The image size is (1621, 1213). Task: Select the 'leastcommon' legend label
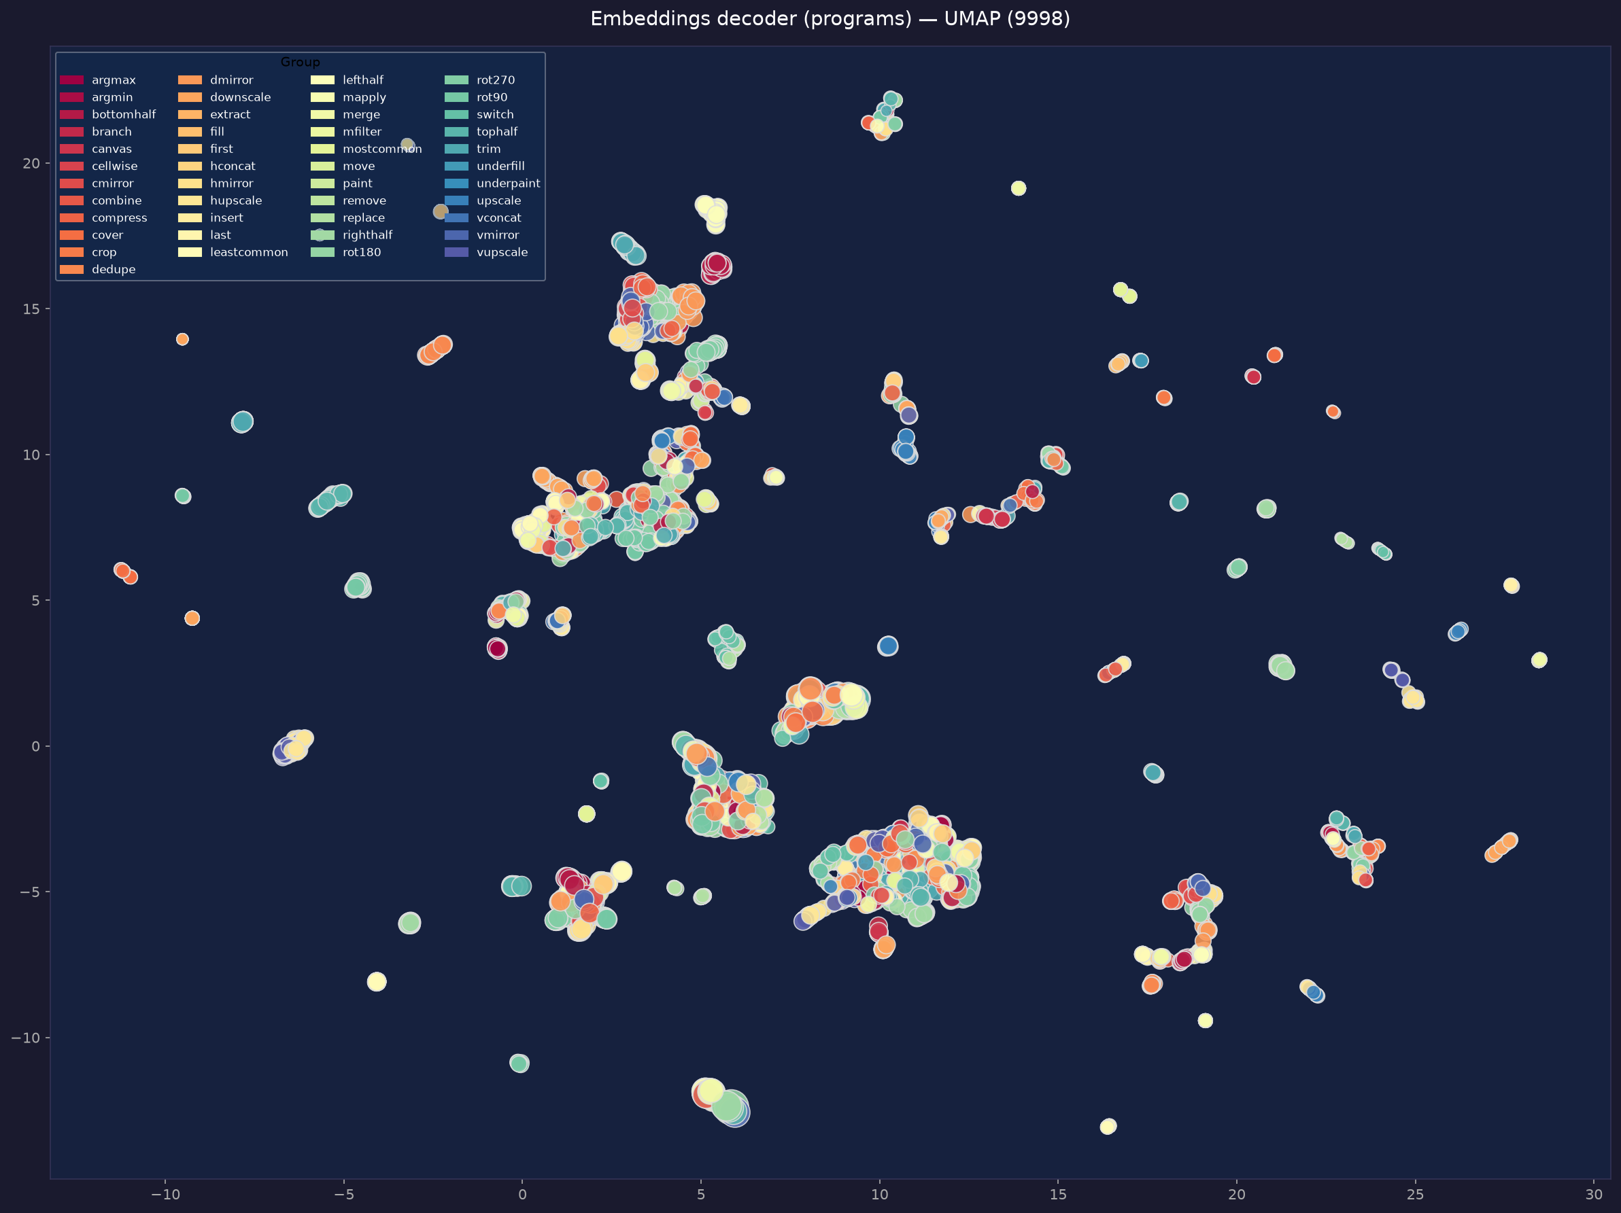pos(249,252)
